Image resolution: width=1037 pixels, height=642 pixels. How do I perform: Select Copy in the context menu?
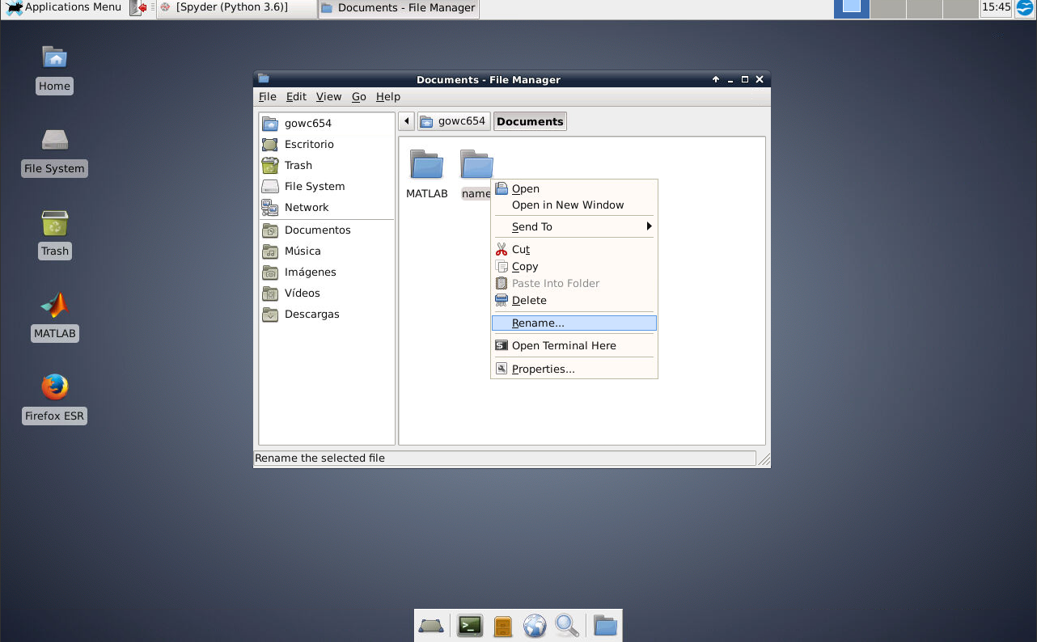click(x=574, y=266)
